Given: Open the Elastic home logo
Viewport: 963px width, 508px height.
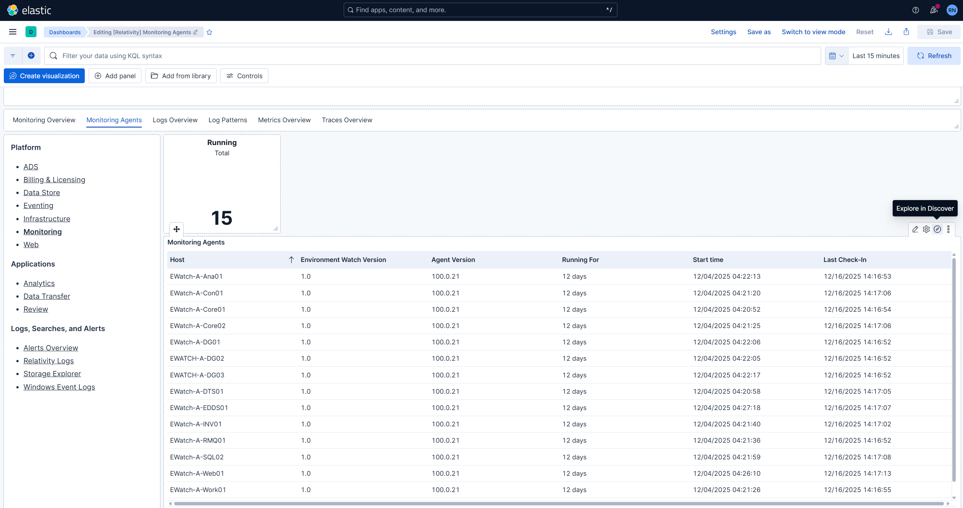Looking at the screenshot, I should point(29,10).
